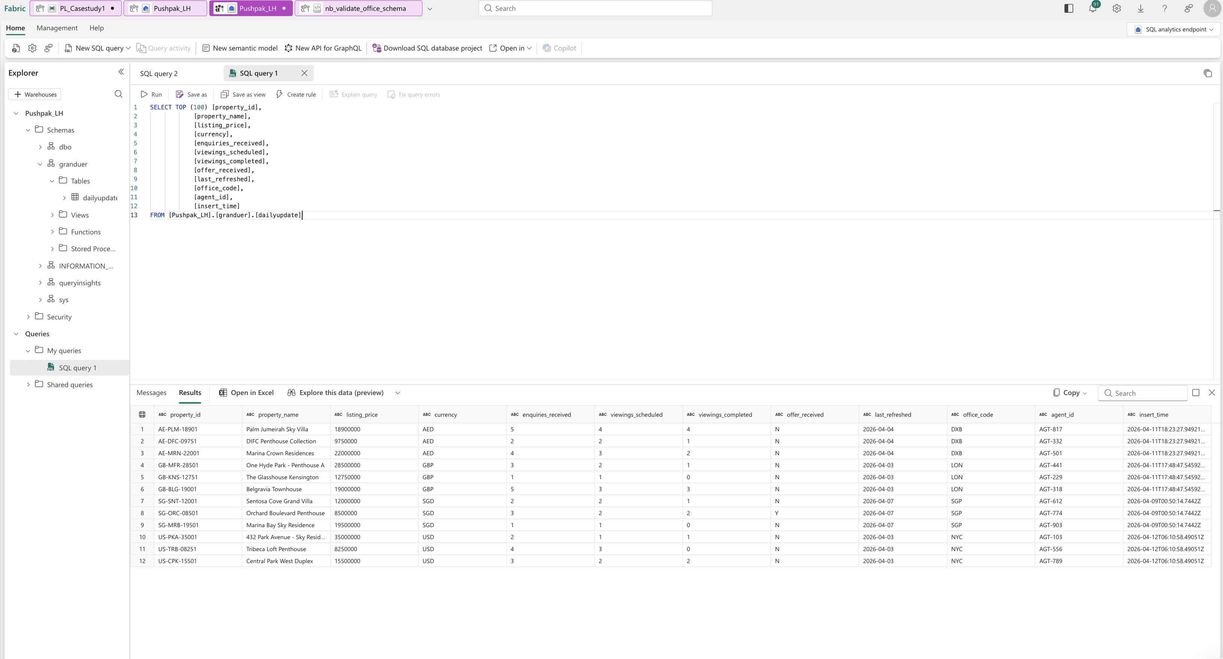Click Fix query errors
Screen dimensions: 1223x659
(413, 94)
